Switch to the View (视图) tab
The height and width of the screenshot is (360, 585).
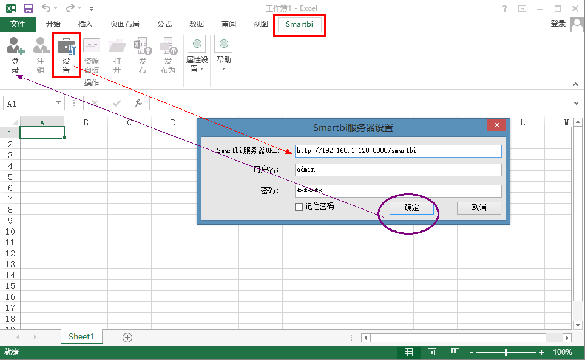coord(261,24)
